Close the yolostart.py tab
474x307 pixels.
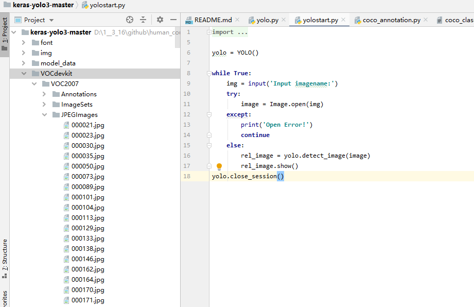[343, 20]
